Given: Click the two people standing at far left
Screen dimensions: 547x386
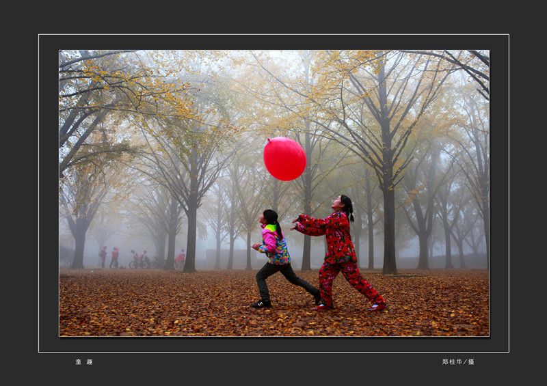Looking at the screenshot, I should click(108, 257).
